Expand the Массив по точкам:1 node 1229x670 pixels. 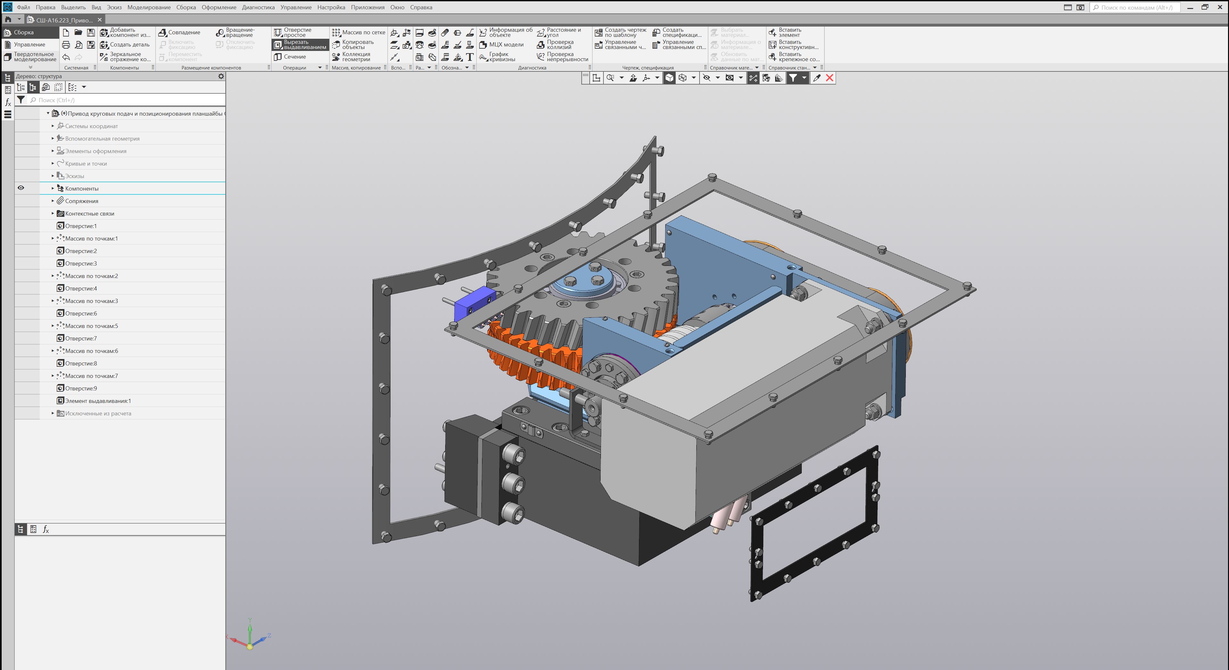pos(53,238)
